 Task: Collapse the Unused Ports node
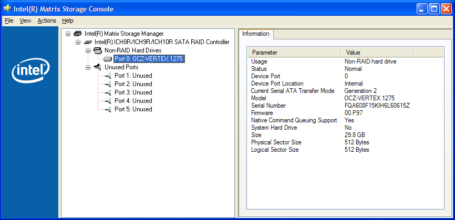pyautogui.click(x=88, y=67)
